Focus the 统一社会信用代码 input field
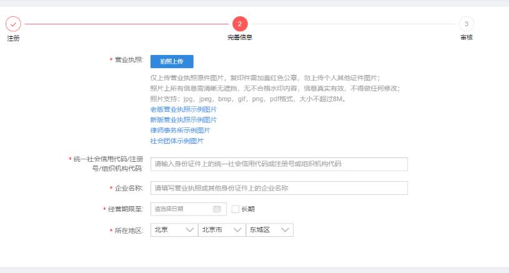The width and height of the screenshot is (509, 273). [279, 164]
